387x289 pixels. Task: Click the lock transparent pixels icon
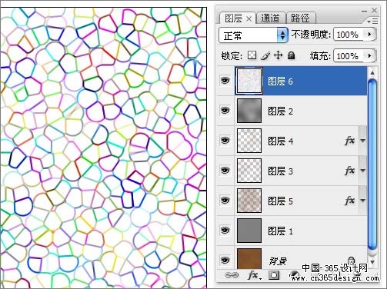(252, 55)
